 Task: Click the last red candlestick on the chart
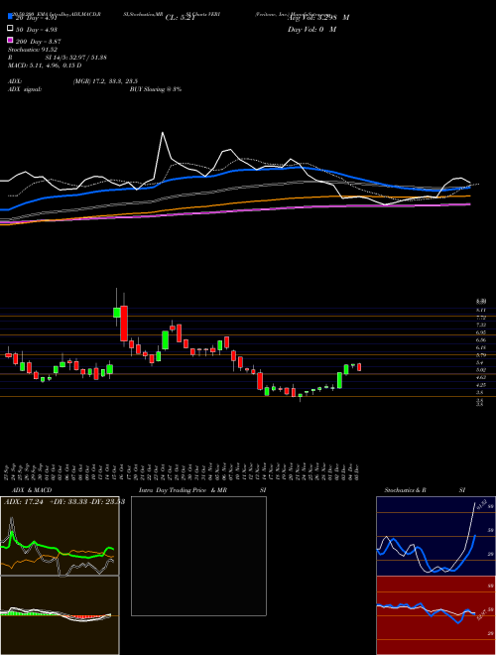(359, 367)
